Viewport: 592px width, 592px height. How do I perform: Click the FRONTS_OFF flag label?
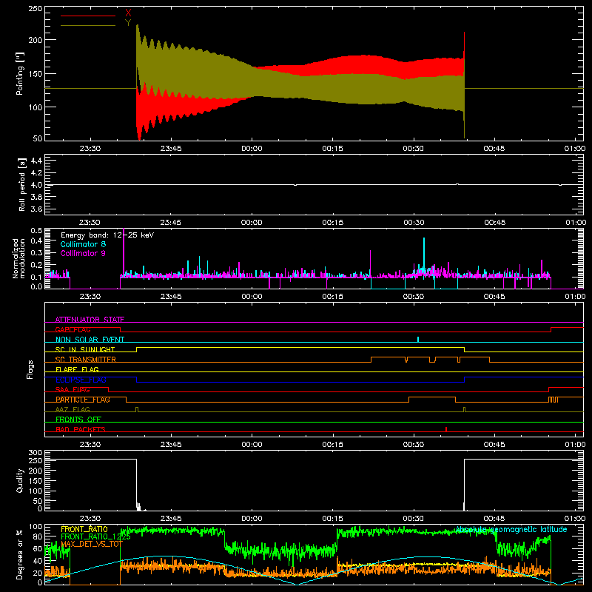(78, 419)
